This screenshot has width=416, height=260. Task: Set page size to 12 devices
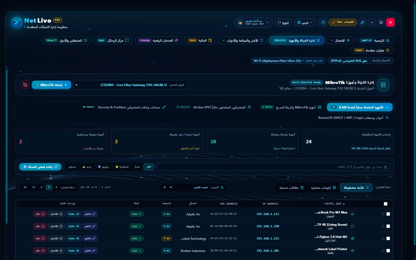click(34, 187)
